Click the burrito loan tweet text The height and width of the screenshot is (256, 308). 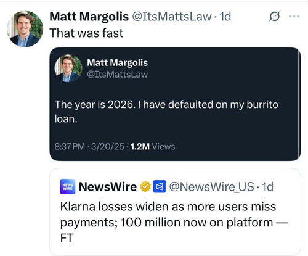[x=166, y=112]
